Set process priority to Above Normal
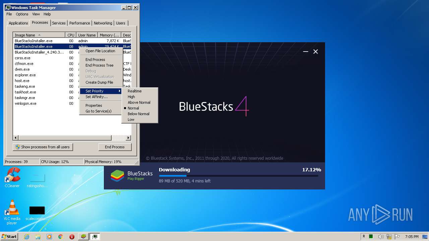Viewport: 429px width, 241px height. click(x=140, y=102)
